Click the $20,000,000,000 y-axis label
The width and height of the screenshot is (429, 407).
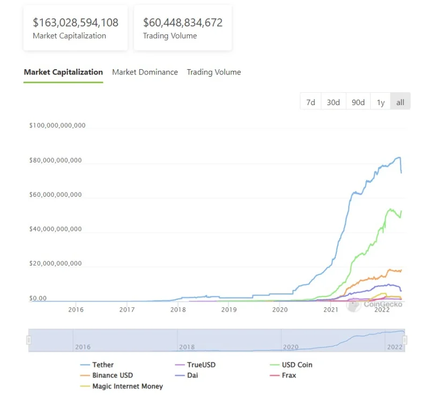56,263
